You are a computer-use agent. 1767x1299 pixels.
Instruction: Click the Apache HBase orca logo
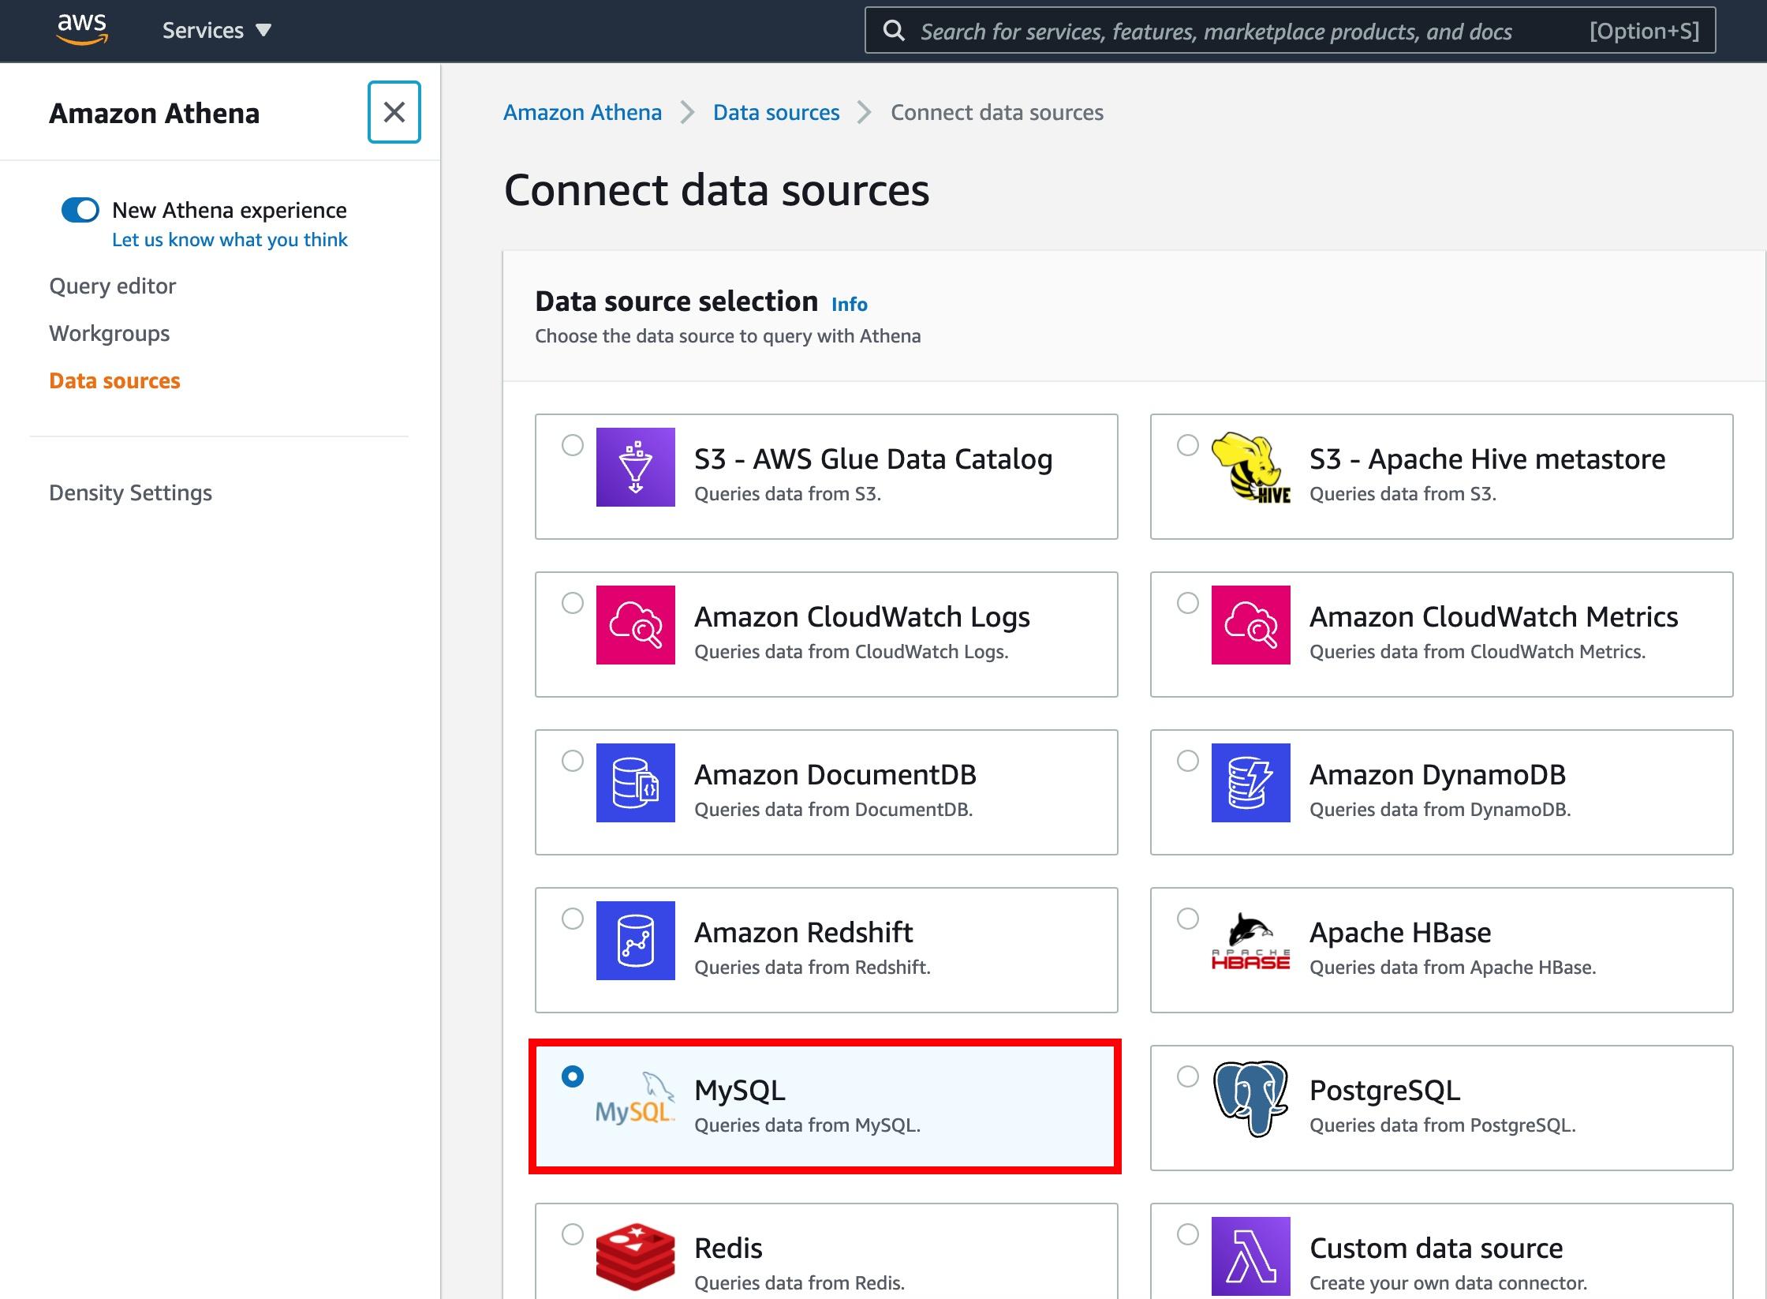click(x=1250, y=941)
